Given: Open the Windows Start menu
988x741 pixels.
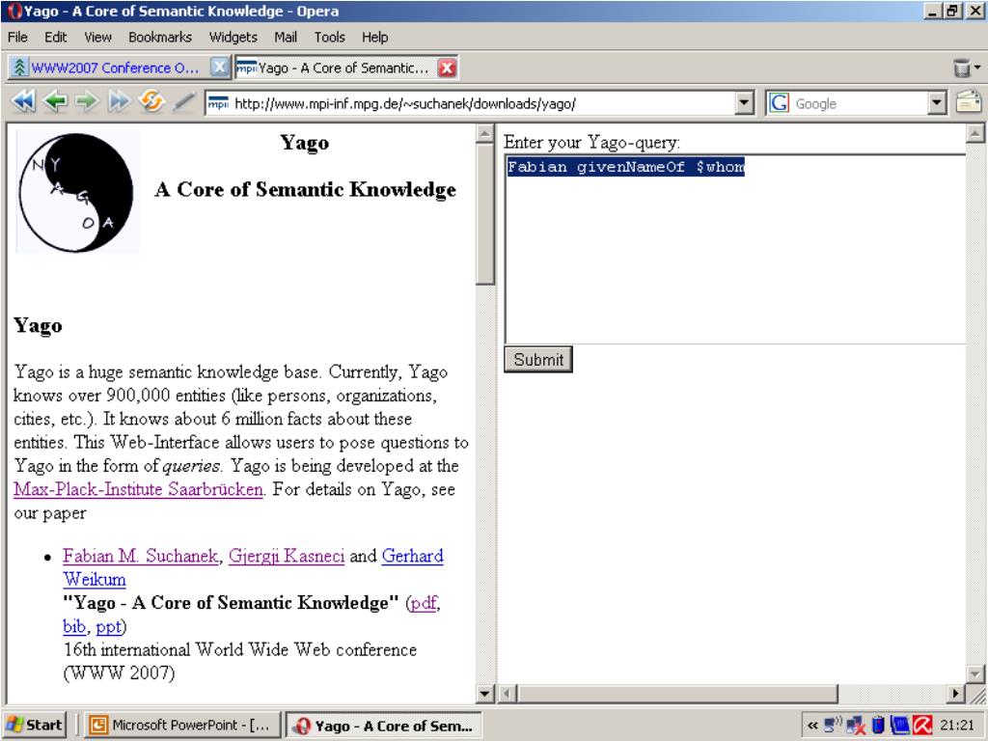Looking at the screenshot, I should 35,726.
